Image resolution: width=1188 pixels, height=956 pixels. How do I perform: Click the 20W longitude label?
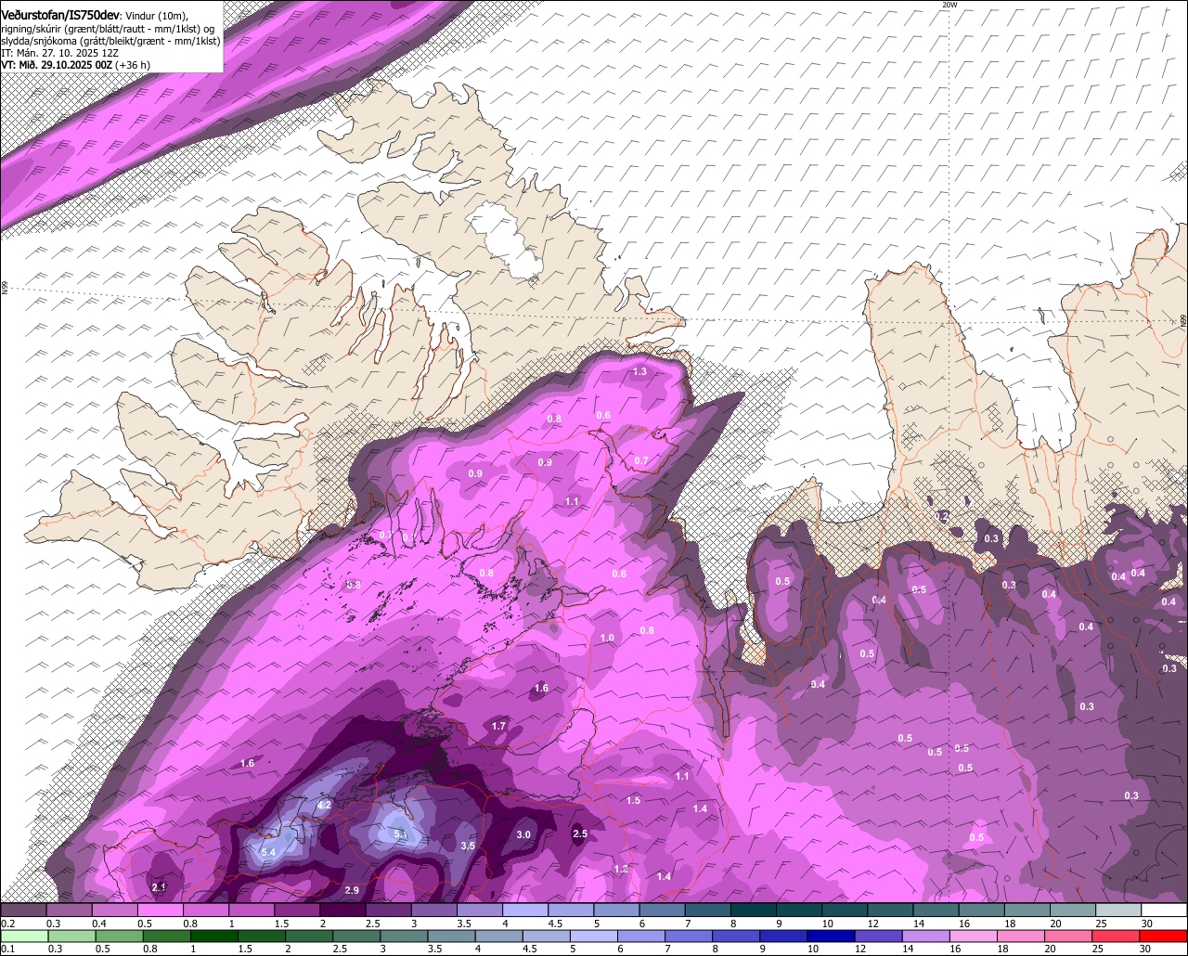[949, 5]
